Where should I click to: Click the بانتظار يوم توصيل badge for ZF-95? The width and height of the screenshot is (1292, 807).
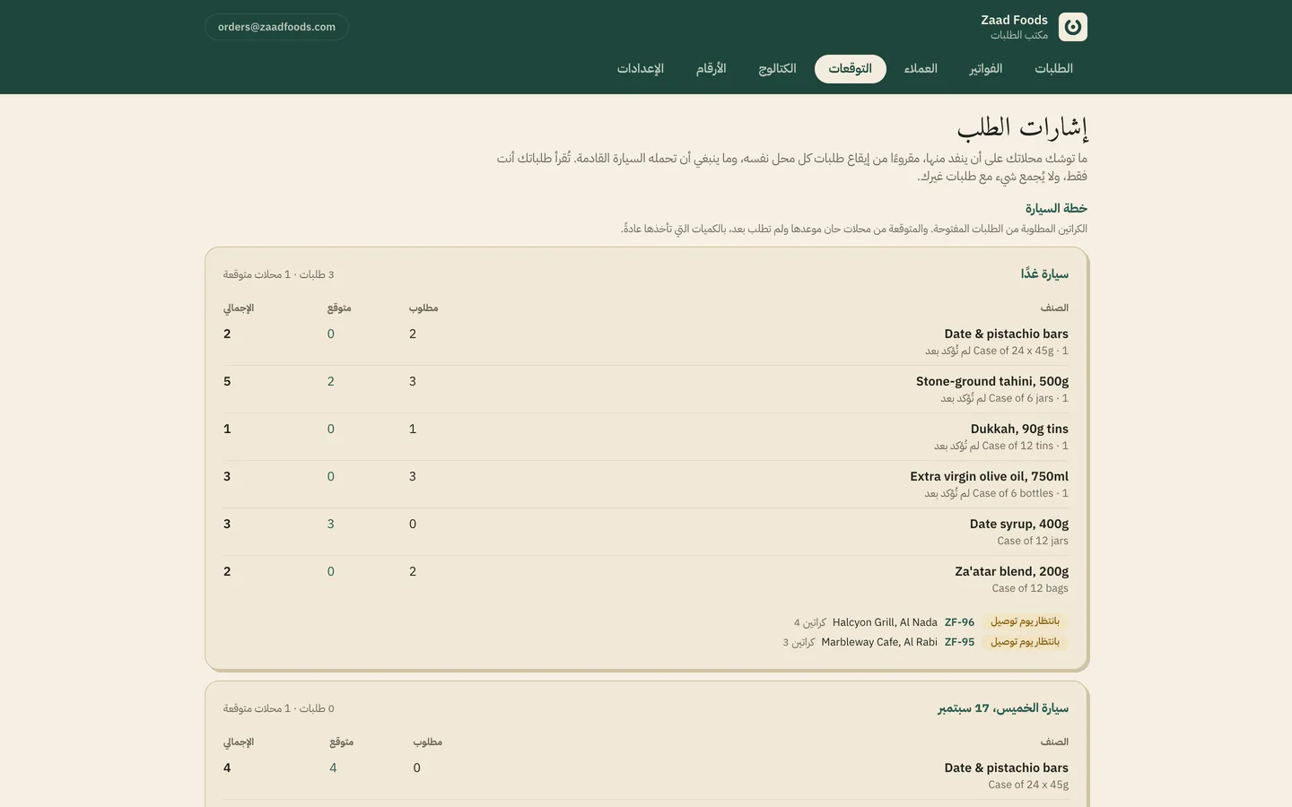(x=1025, y=642)
